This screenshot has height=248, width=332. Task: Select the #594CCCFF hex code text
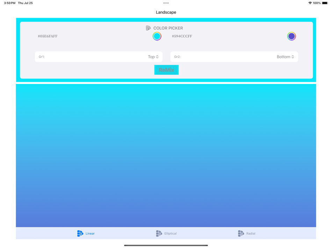182,36
